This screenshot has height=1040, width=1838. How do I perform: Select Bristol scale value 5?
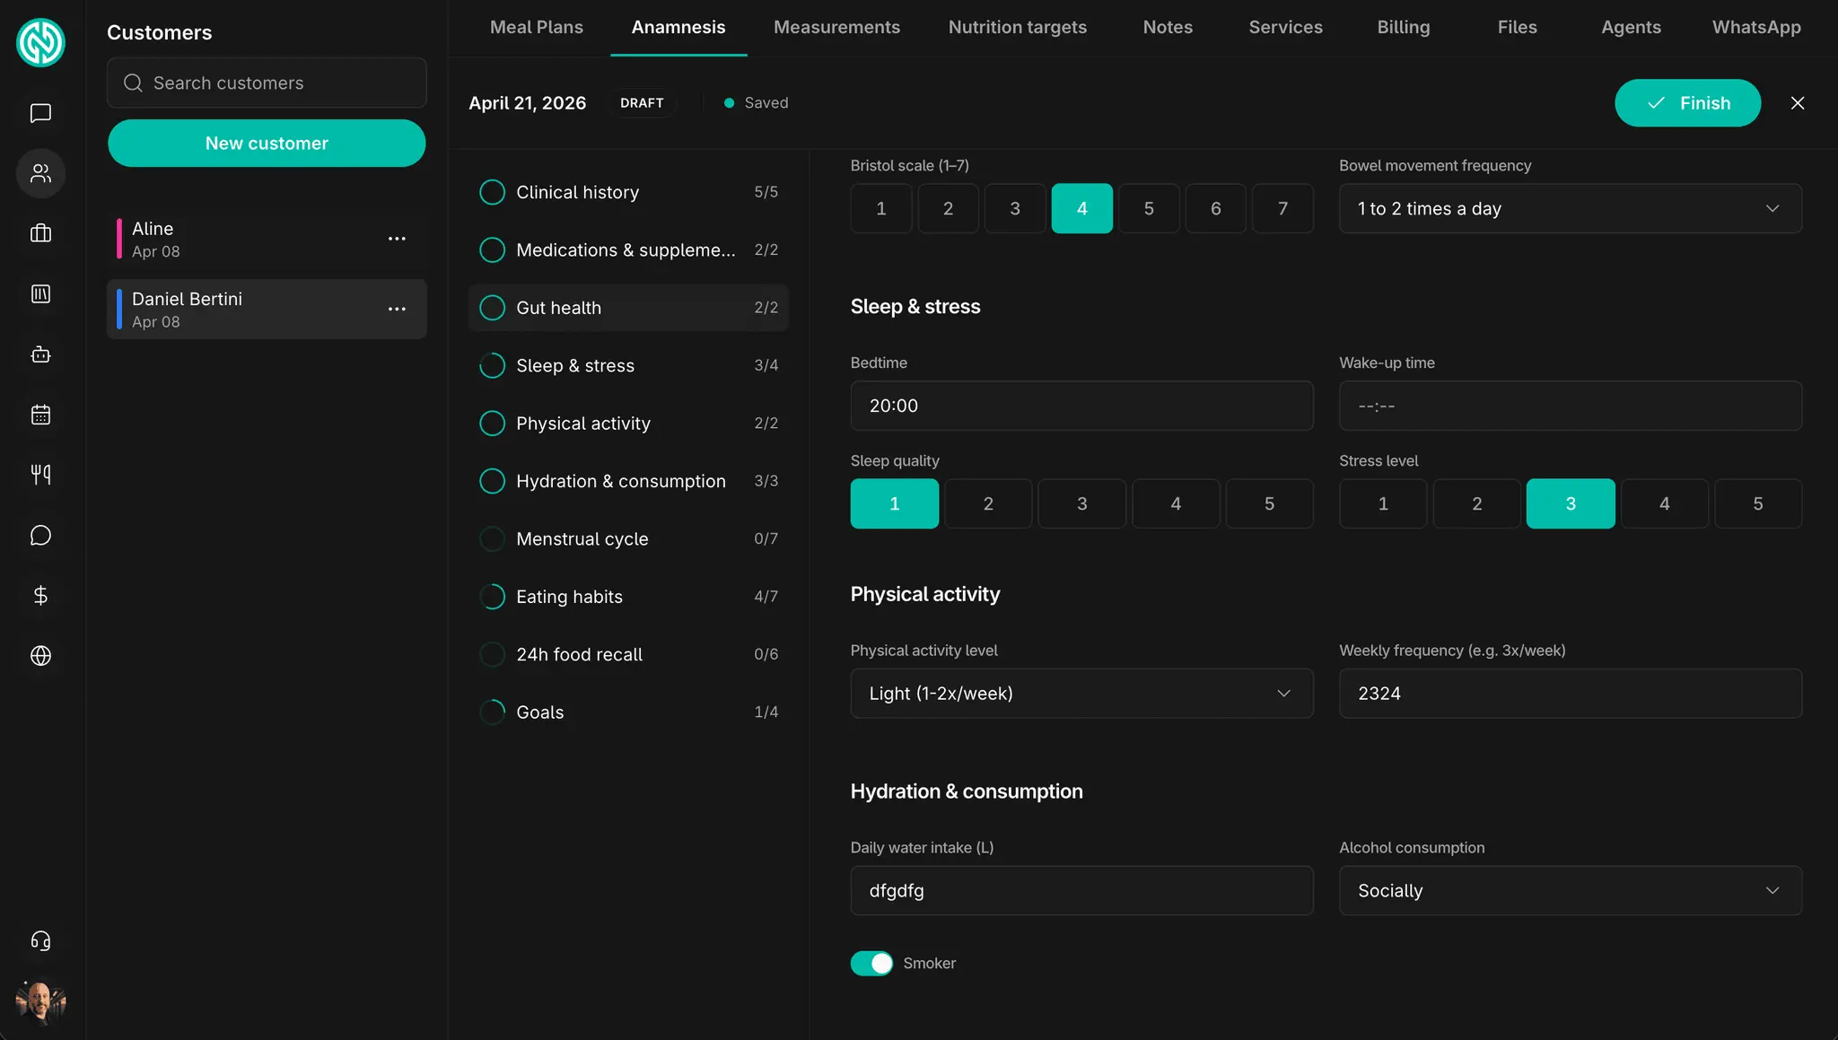(x=1149, y=208)
